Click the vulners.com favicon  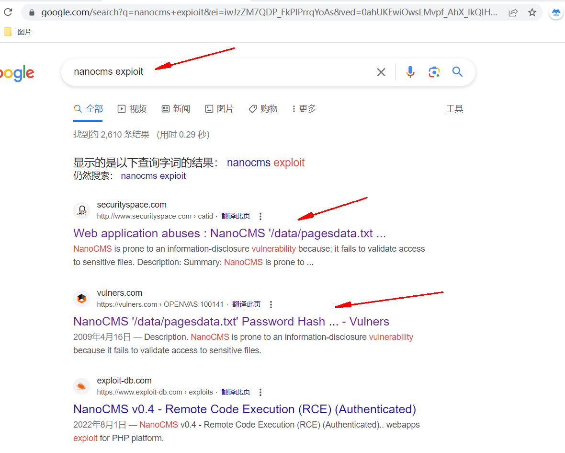[x=82, y=298]
